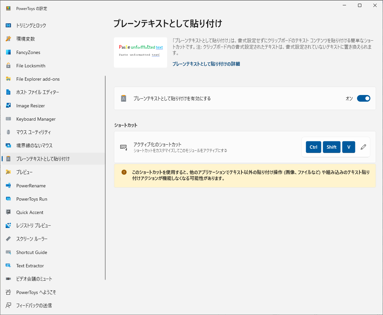Select Keyboard Manager in sidebar
This screenshot has height=315, width=383.
coord(53,119)
